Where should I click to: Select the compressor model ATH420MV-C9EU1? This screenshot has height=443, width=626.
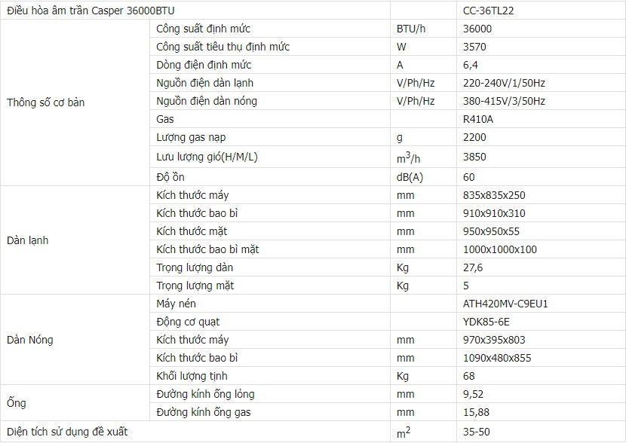tap(505, 304)
